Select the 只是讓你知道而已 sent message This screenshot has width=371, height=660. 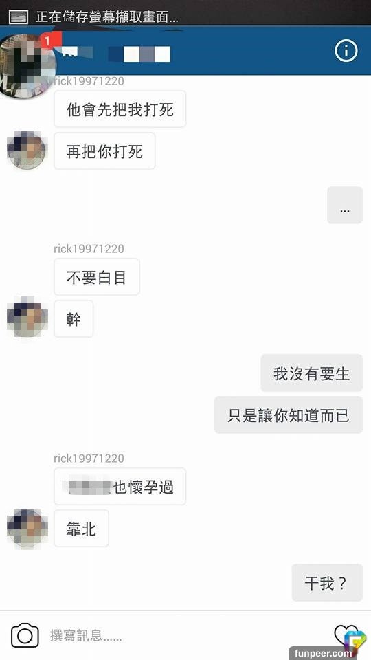click(x=289, y=415)
